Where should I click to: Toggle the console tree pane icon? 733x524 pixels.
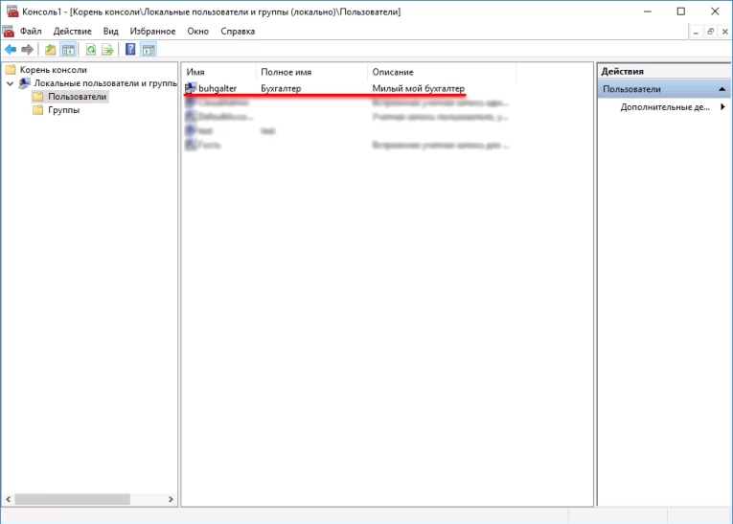pyautogui.click(x=68, y=49)
